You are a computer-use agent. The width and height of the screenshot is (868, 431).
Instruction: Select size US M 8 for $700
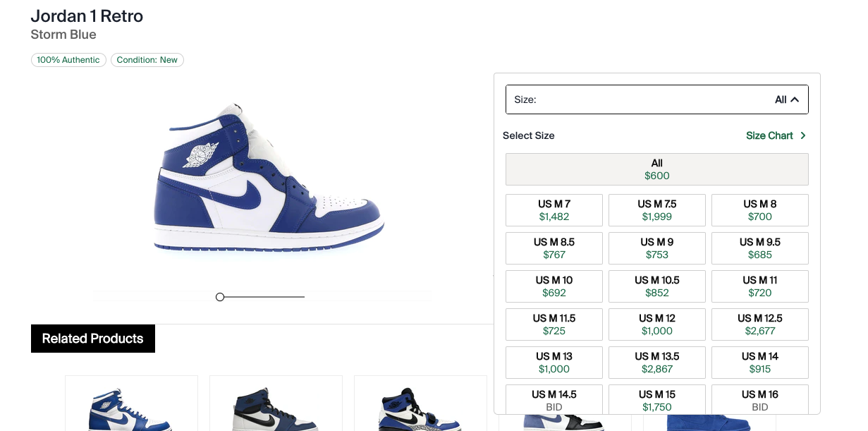[760, 210]
